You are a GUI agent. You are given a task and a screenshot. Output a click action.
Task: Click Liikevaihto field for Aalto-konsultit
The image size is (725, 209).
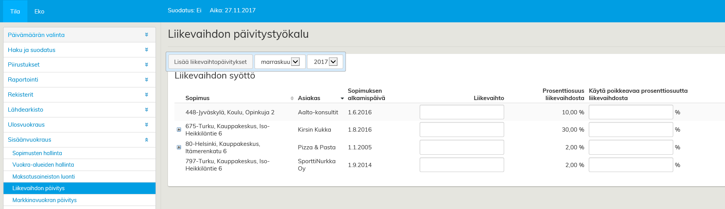[x=461, y=112]
